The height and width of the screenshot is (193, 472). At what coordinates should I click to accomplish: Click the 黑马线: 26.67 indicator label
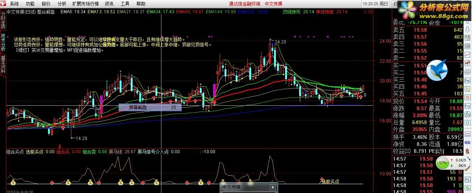[122, 151]
